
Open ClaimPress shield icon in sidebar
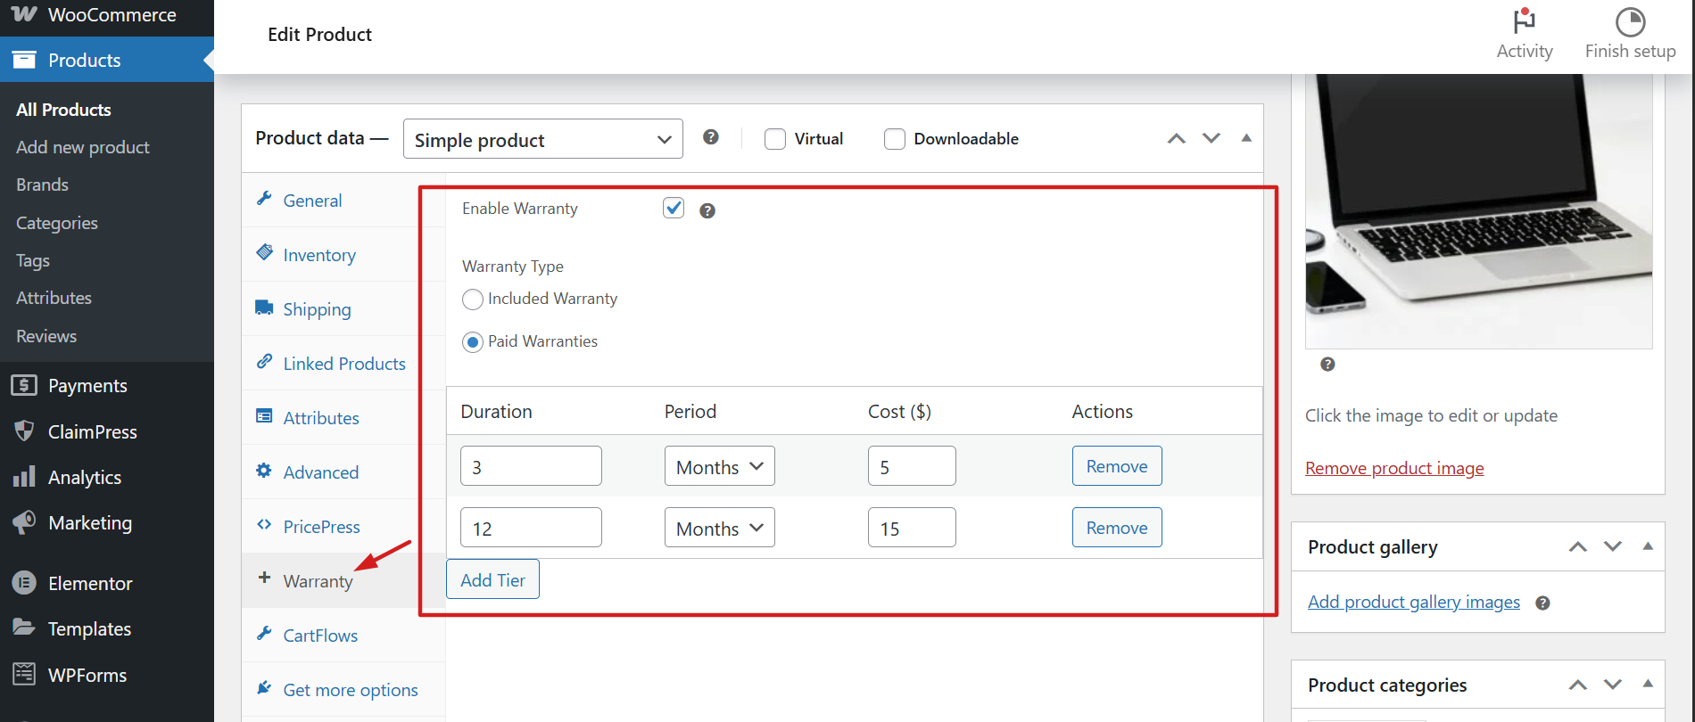[x=24, y=431]
